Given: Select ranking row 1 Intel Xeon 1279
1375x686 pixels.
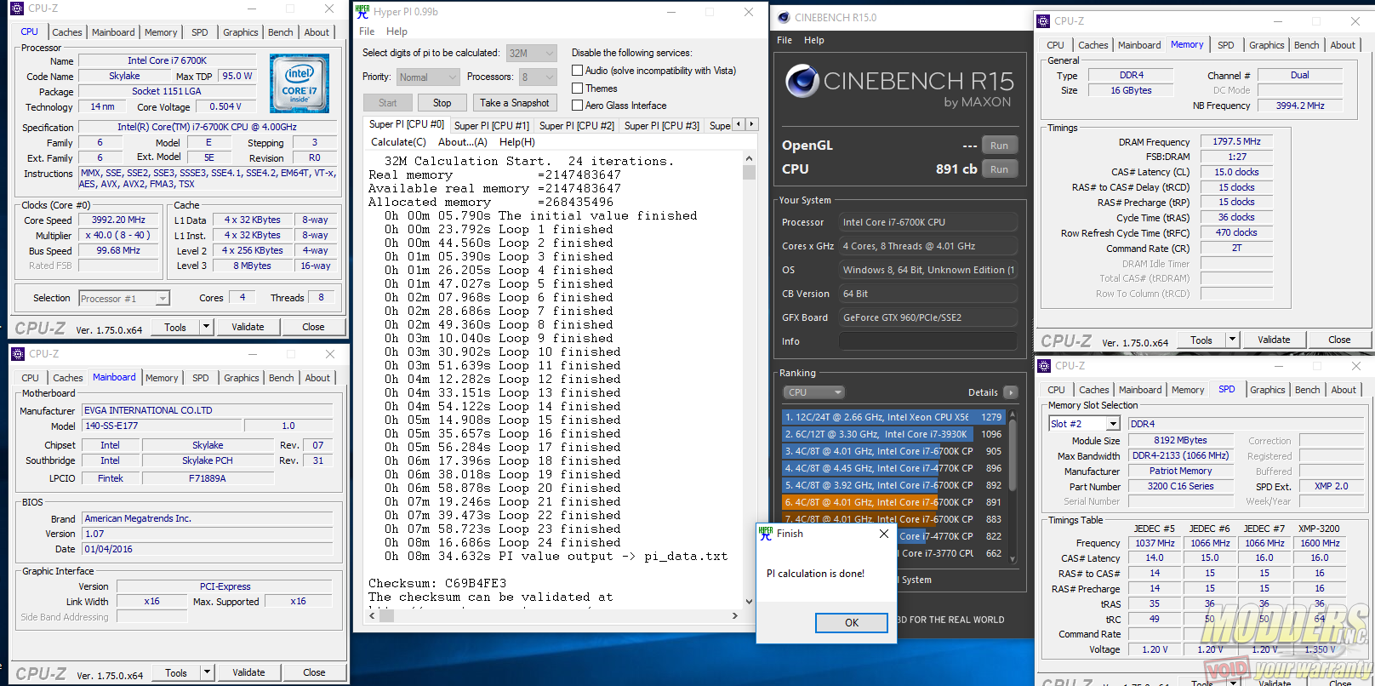Looking at the screenshot, I should click(x=893, y=417).
